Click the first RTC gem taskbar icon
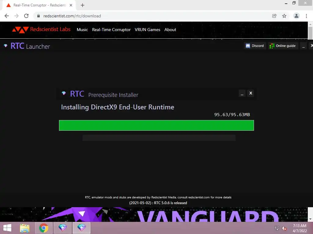The width and height of the screenshot is (313, 234). coord(62,228)
